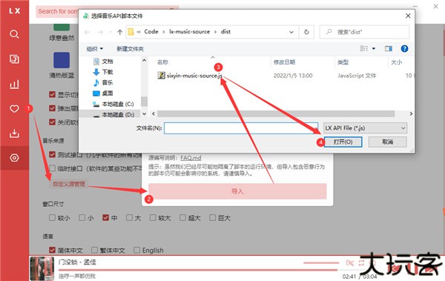Click 取消 button in file dialog
445x281 pixels.
point(387,142)
